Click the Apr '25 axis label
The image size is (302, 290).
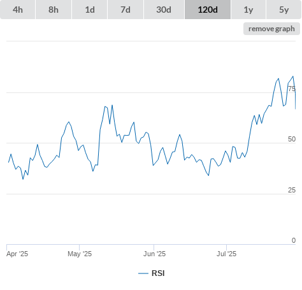17,254
